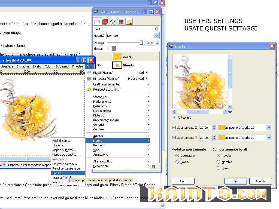This screenshot has height=209, width=279.
Task: Open the Filtri menu
Action: [x=89, y=66]
